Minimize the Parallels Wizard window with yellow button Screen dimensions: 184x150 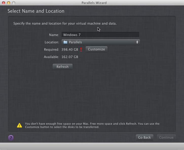[9, 3]
